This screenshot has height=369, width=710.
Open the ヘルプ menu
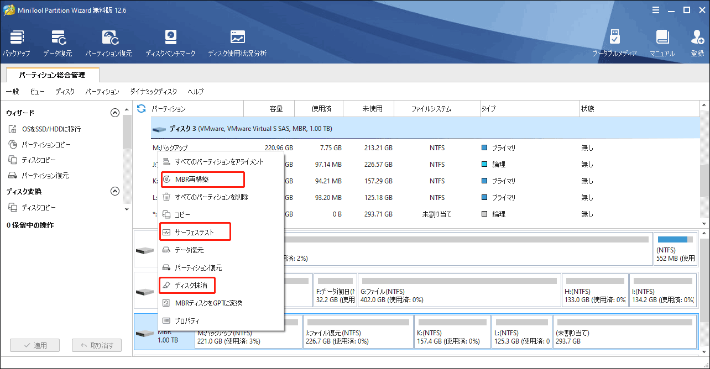tap(195, 91)
